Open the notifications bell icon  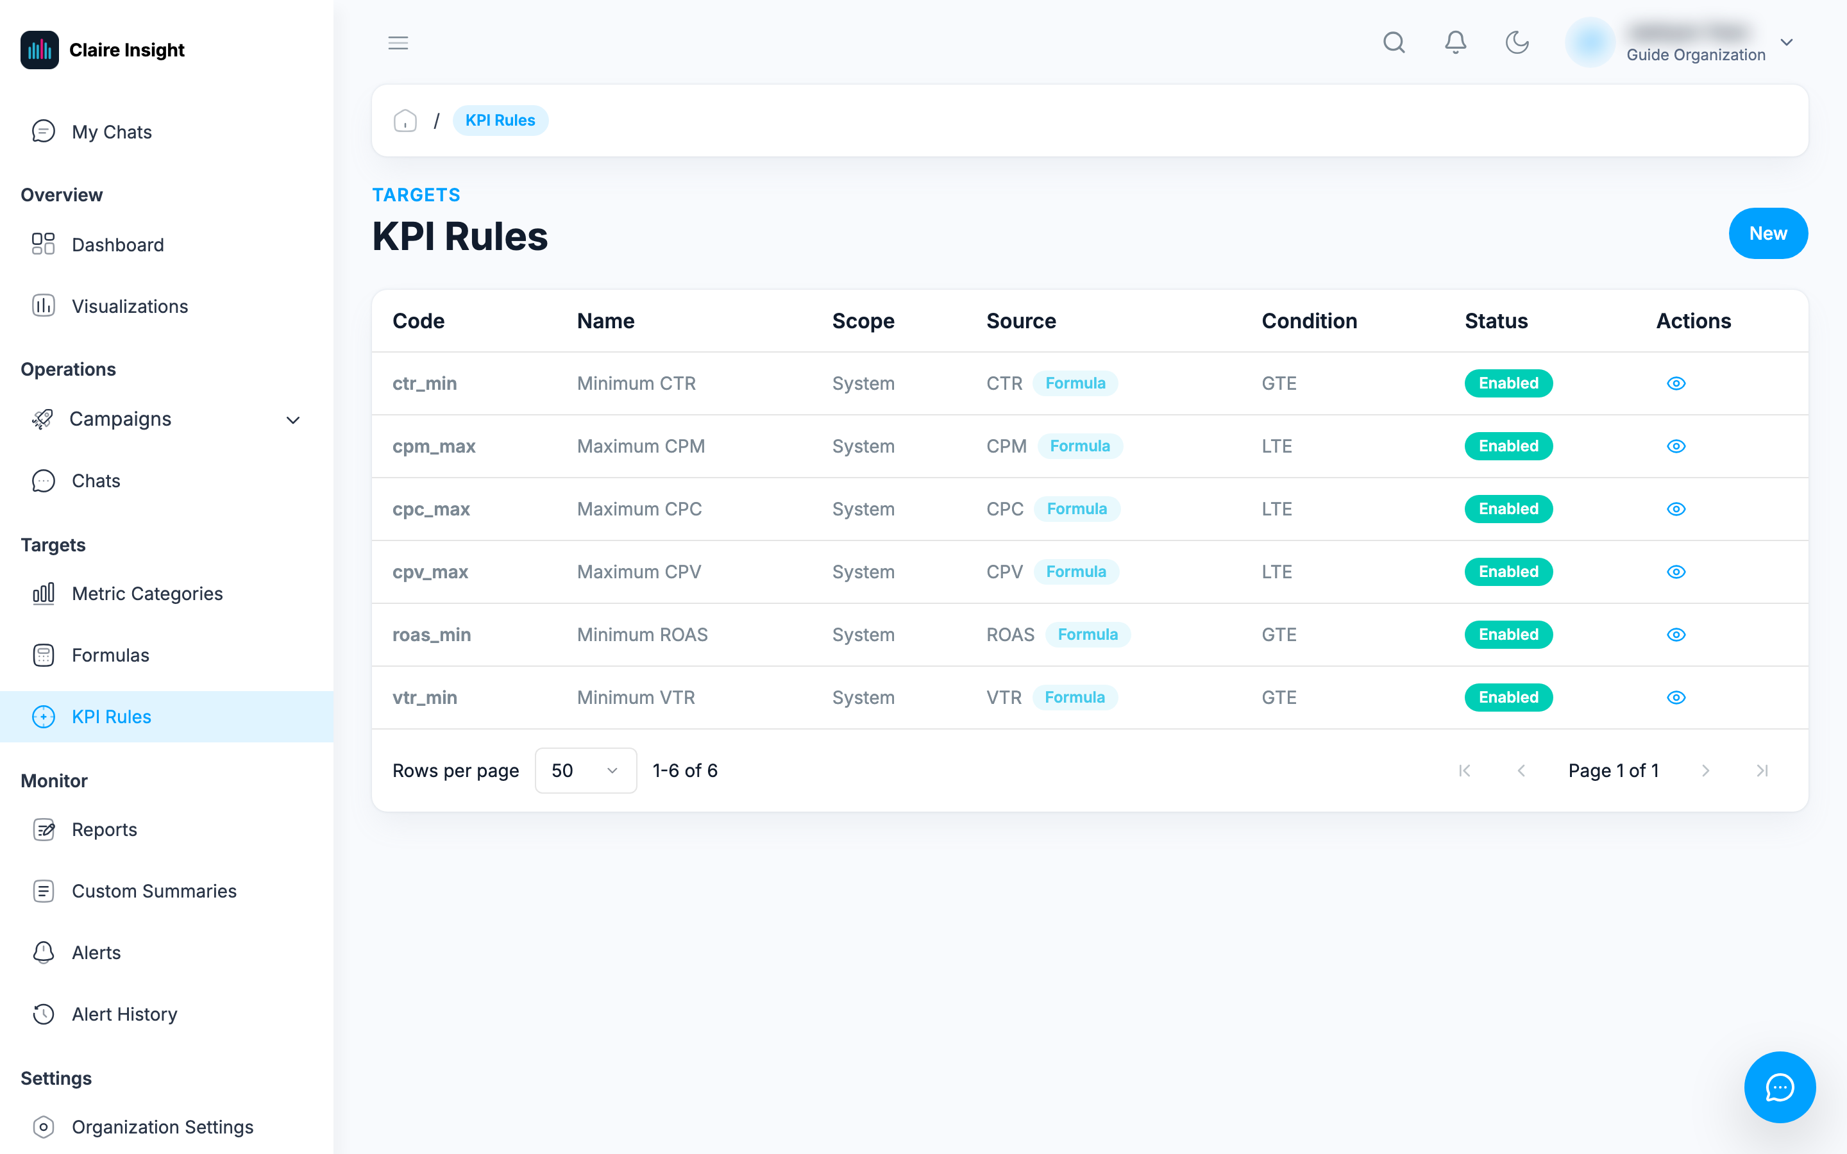[x=1455, y=43]
